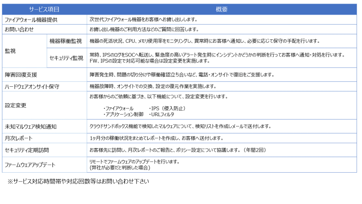Select the 機器稼働監視 sub-item cell
The height and width of the screenshot is (204, 362).
click(x=67, y=41)
